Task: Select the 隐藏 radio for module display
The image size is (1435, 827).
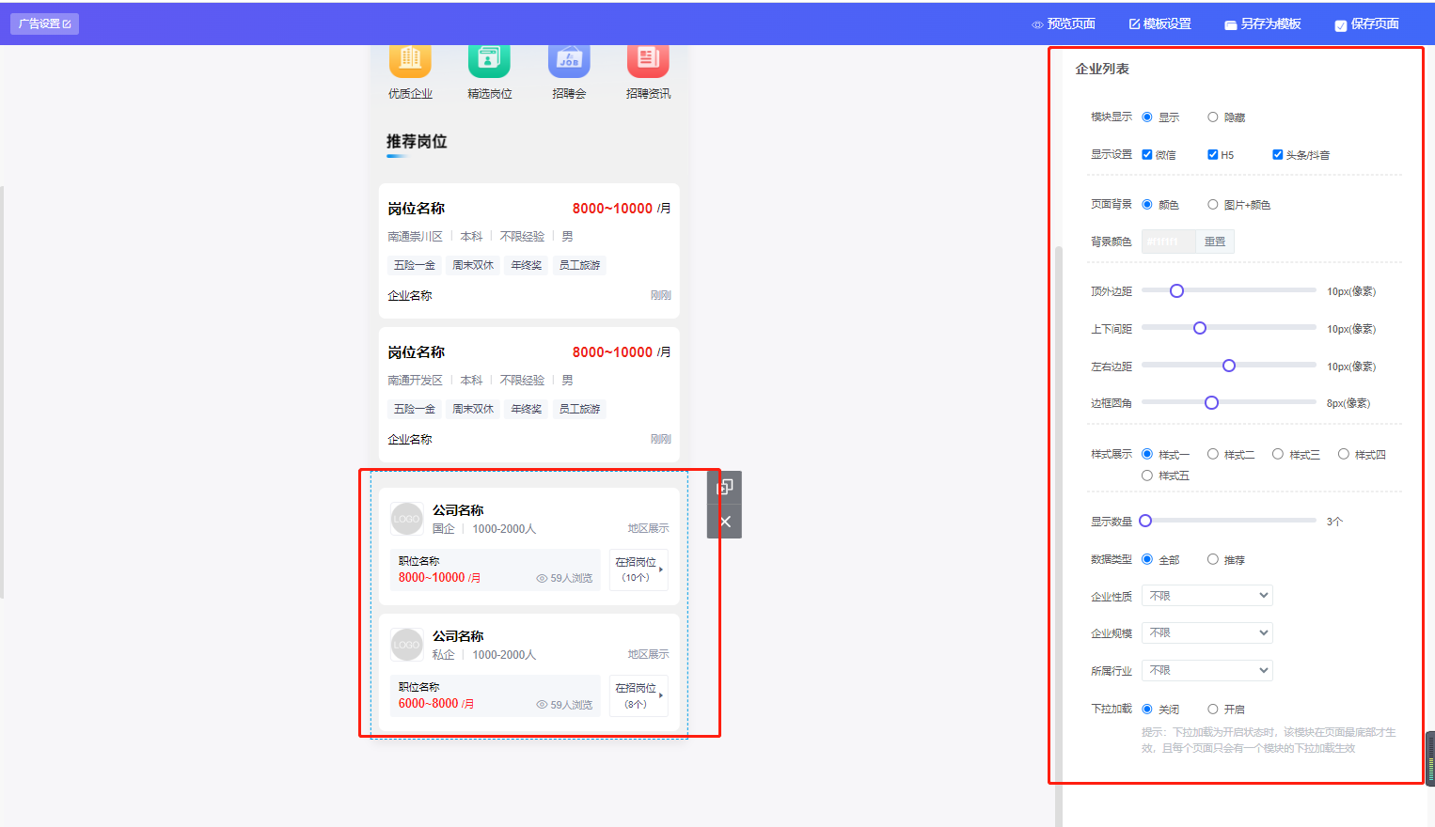Action: coord(1213,117)
